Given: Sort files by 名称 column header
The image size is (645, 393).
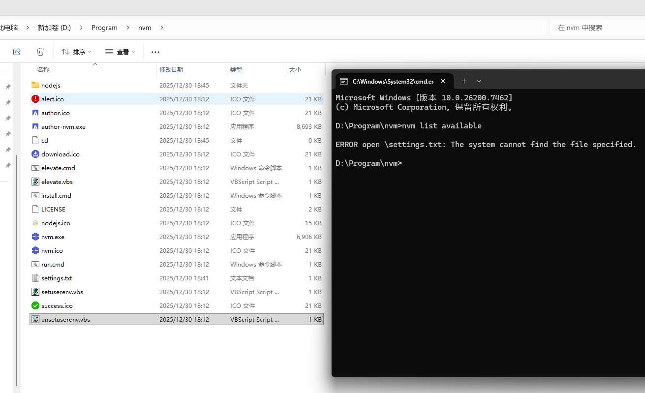Looking at the screenshot, I should click(x=43, y=70).
